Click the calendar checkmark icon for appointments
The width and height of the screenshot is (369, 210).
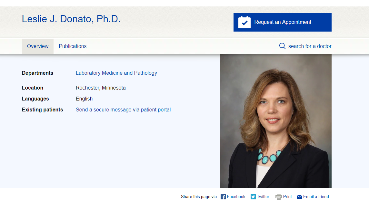pyautogui.click(x=244, y=22)
